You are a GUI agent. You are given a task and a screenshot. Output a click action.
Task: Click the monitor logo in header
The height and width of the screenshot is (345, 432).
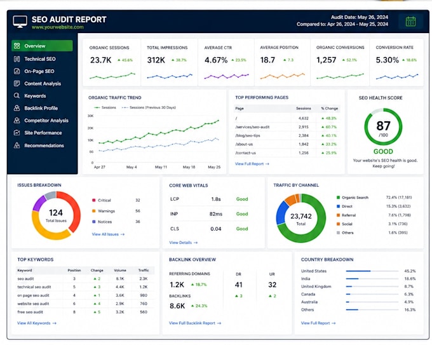20,22
